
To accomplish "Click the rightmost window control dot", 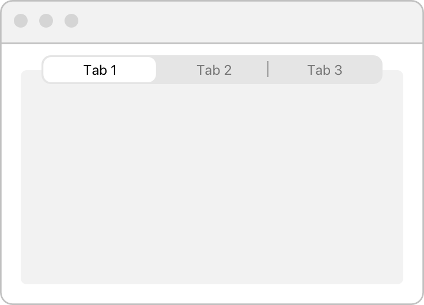I will [71, 21].
